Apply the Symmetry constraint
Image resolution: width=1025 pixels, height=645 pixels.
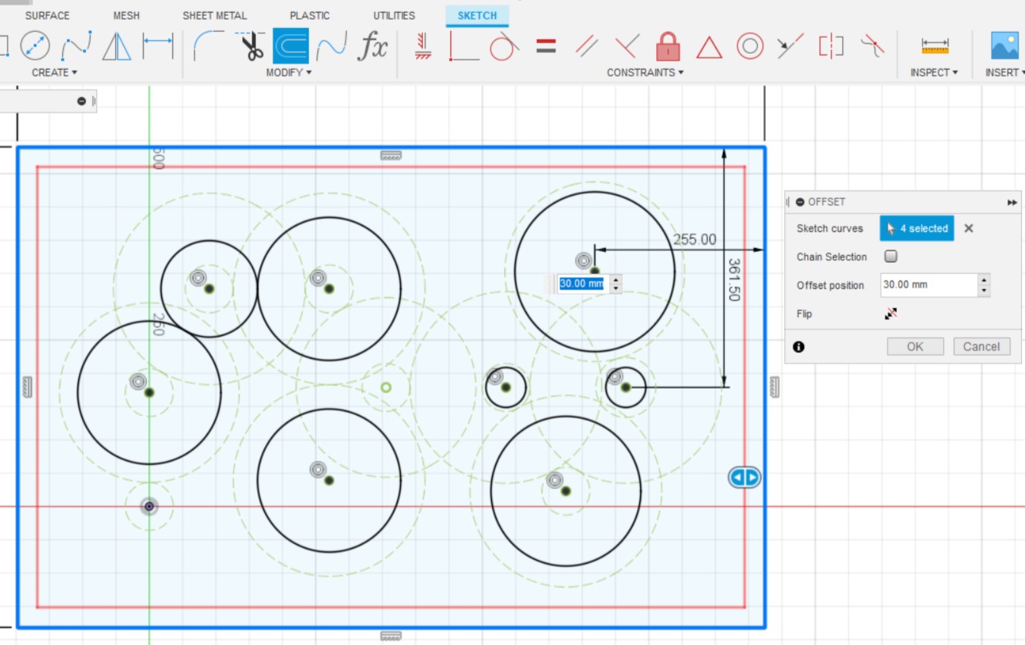click(x=831, y=47)
